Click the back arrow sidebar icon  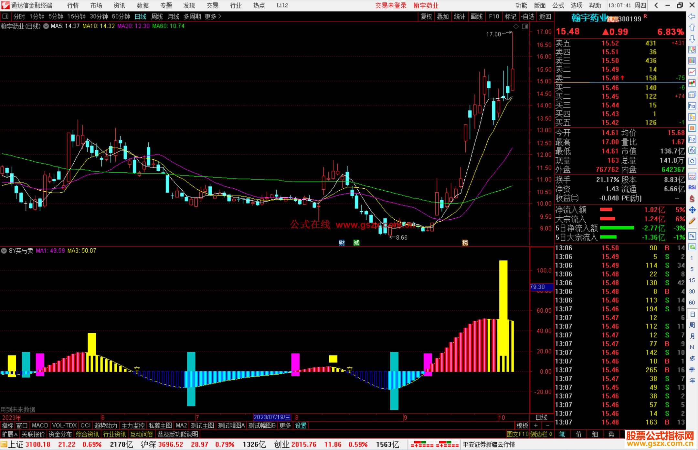pyautogui.click(x=692, y=16)
